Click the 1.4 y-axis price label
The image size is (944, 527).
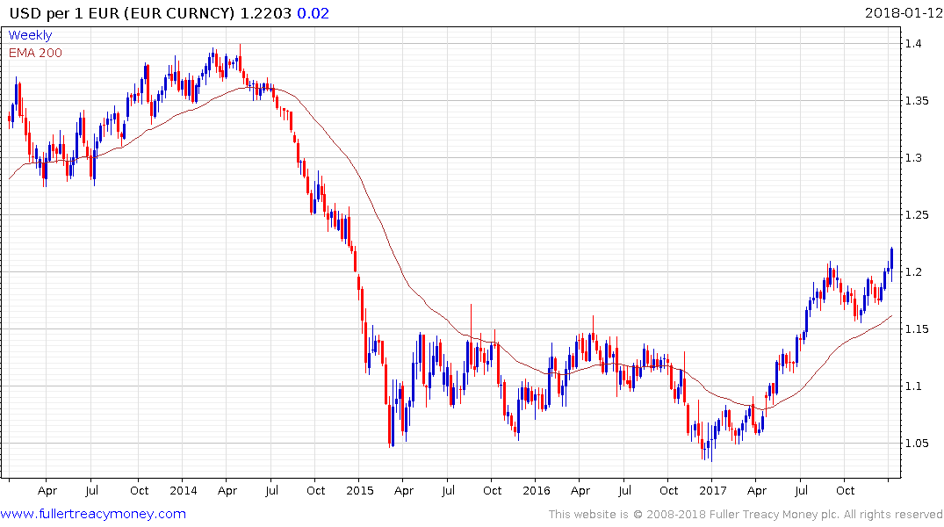pyautogui.click(x=913, y=43)
